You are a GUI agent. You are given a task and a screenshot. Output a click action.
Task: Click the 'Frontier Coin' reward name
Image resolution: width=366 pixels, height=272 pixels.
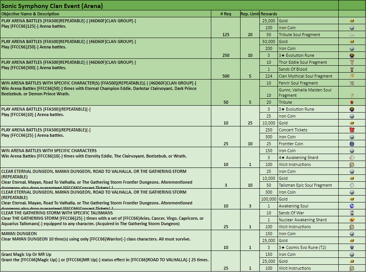291,144
